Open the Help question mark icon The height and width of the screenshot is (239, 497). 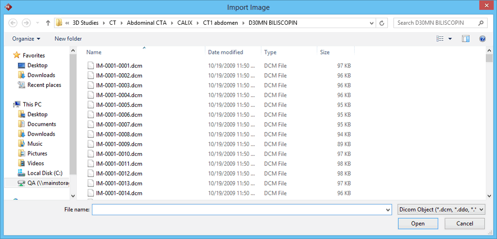482,39
